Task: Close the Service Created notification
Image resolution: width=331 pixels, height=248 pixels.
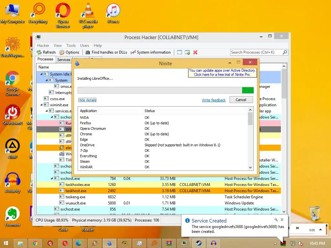Action: click(282, 220)
